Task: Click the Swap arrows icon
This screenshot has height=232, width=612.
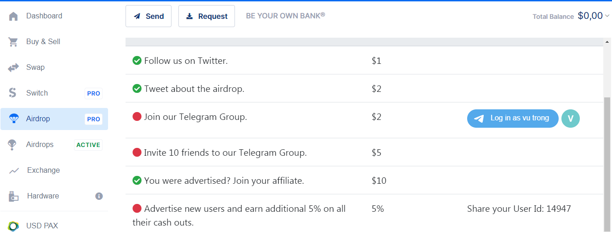Action: click(13, 68)
